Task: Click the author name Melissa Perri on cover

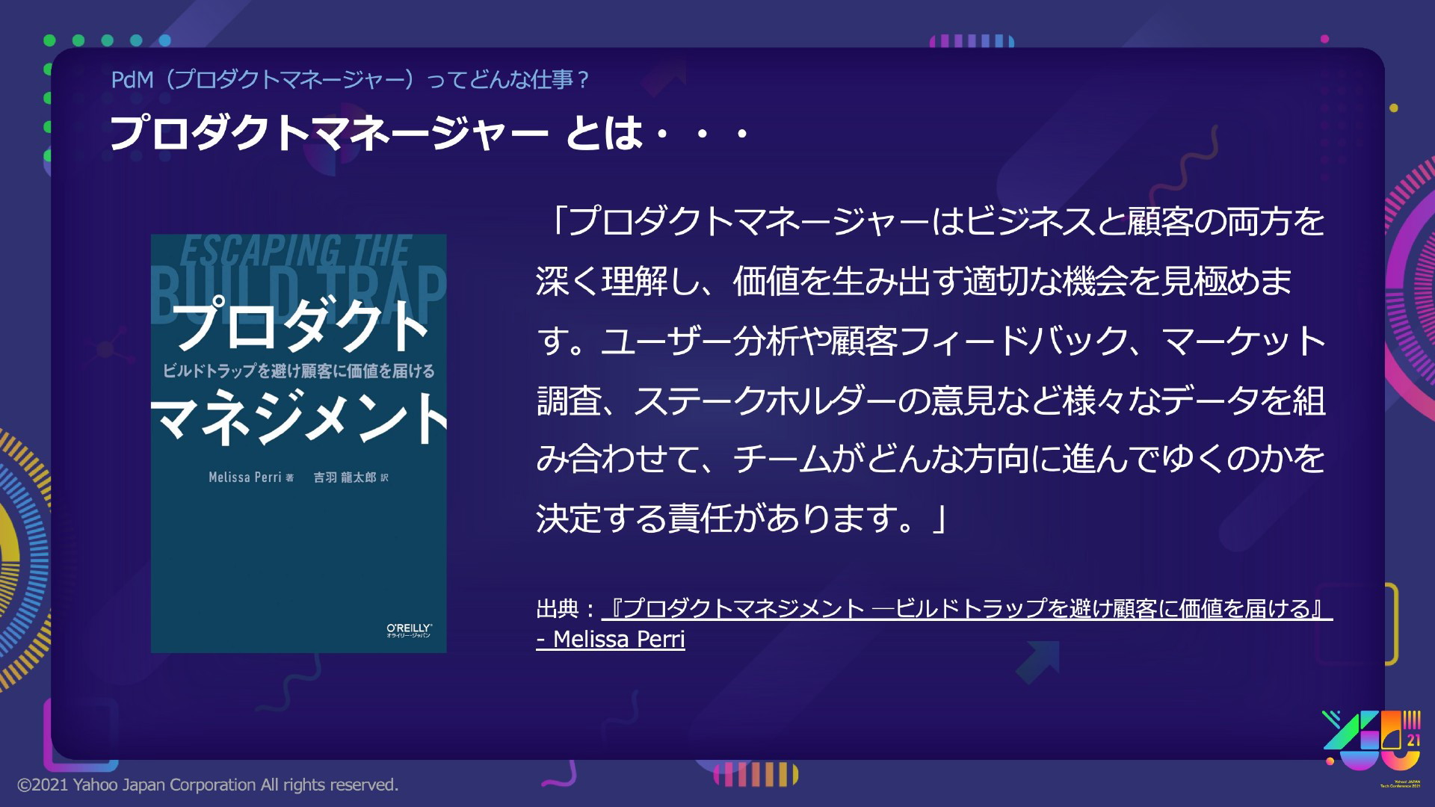Action: [245, 477]
